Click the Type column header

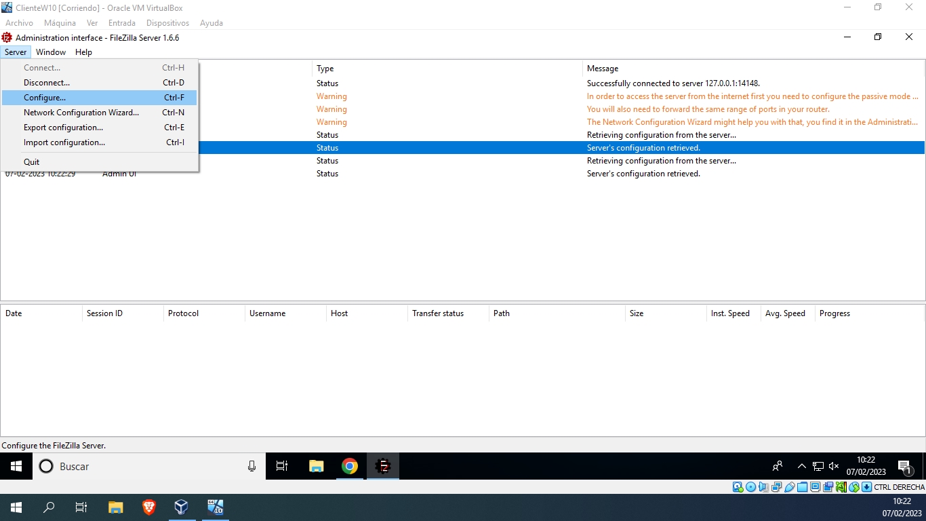pyautogui.click(x=447, y=69)
